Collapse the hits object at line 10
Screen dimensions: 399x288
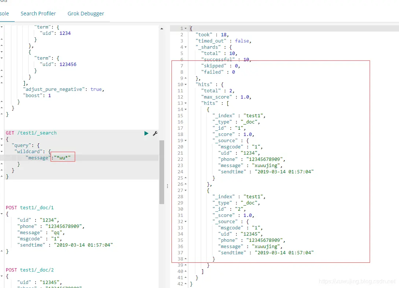coord(185,85)
